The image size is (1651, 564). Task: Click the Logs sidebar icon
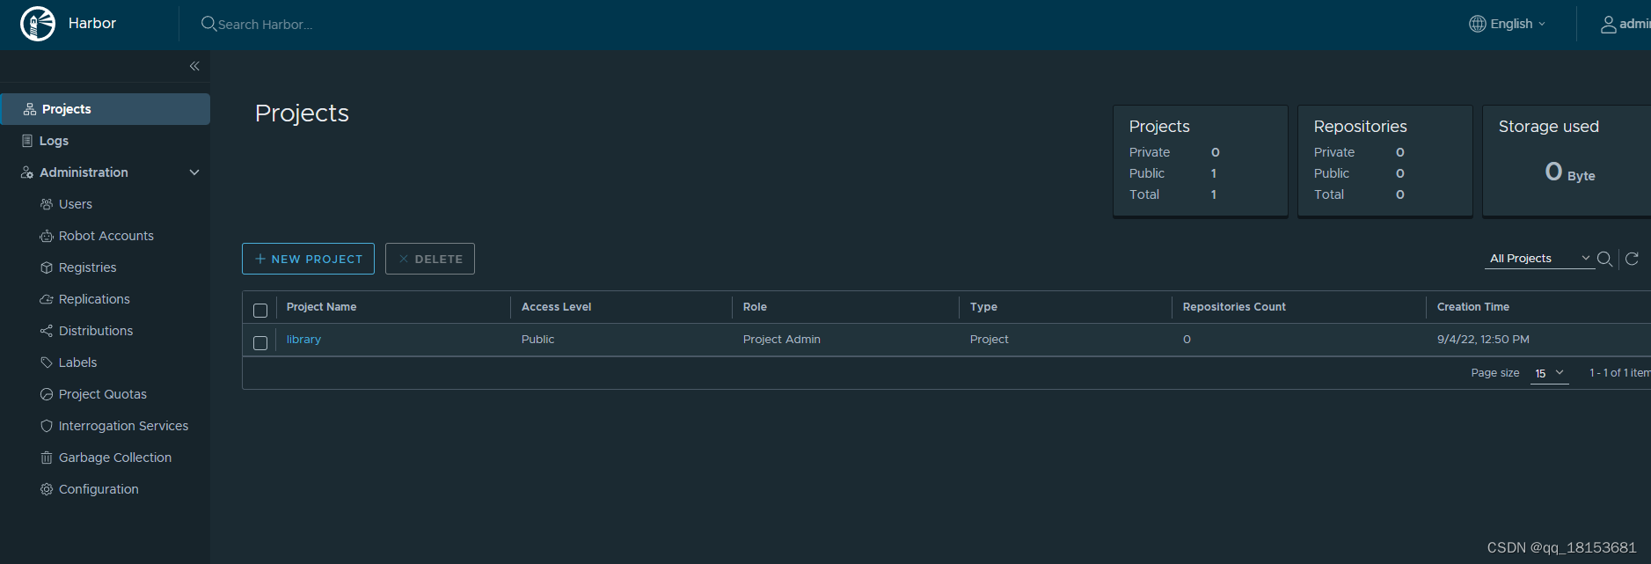(x=27, y=141)
